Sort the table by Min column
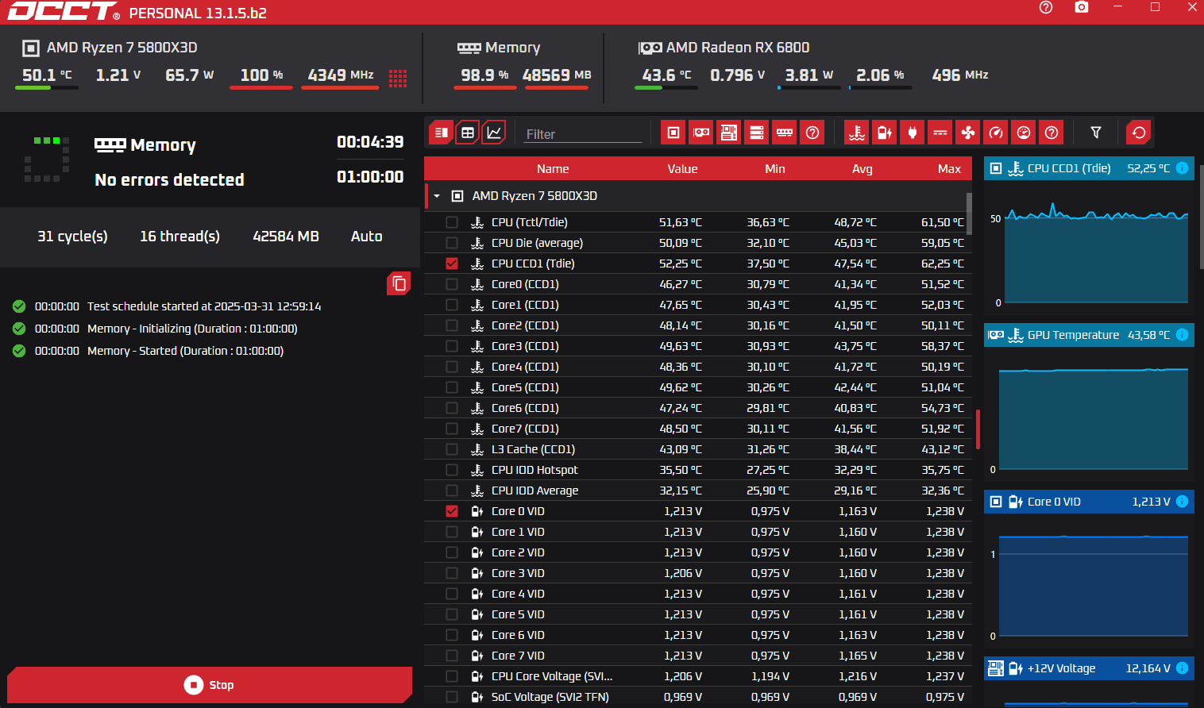This screenshot has height=708, width=1204. click(x=775, y=169)
